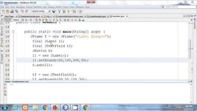Open the Refactor menu
197x111 pixels.
(x=38, y=7)
